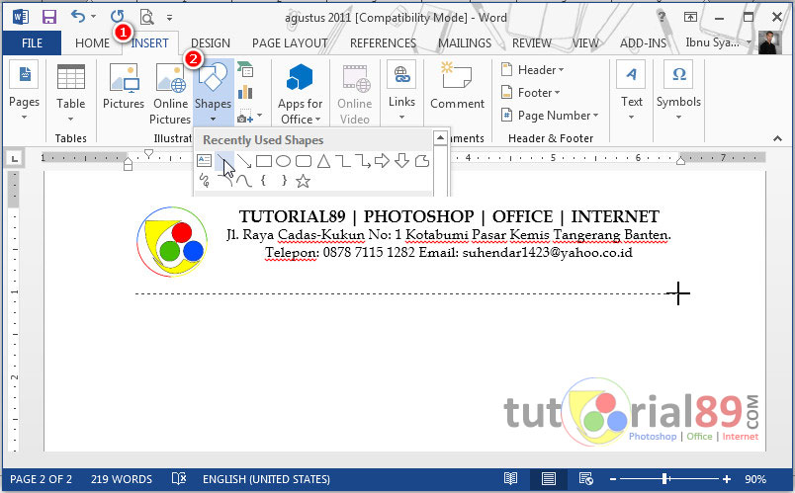Choose the Down Arrow block shape
The width and height of the screenshot is (795, 493).
402,161
